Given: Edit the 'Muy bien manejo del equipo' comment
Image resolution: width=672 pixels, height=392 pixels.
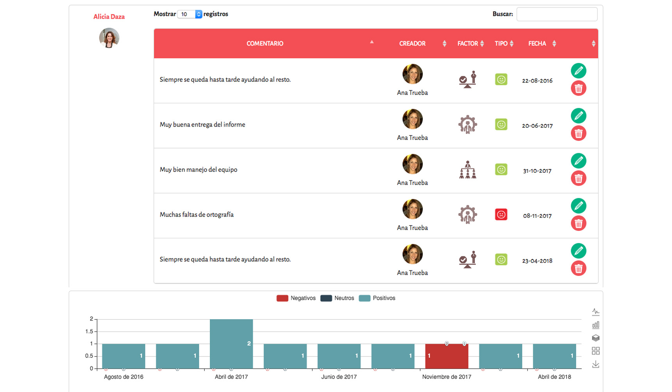Looking at the screenshot, I should (578, 161).
